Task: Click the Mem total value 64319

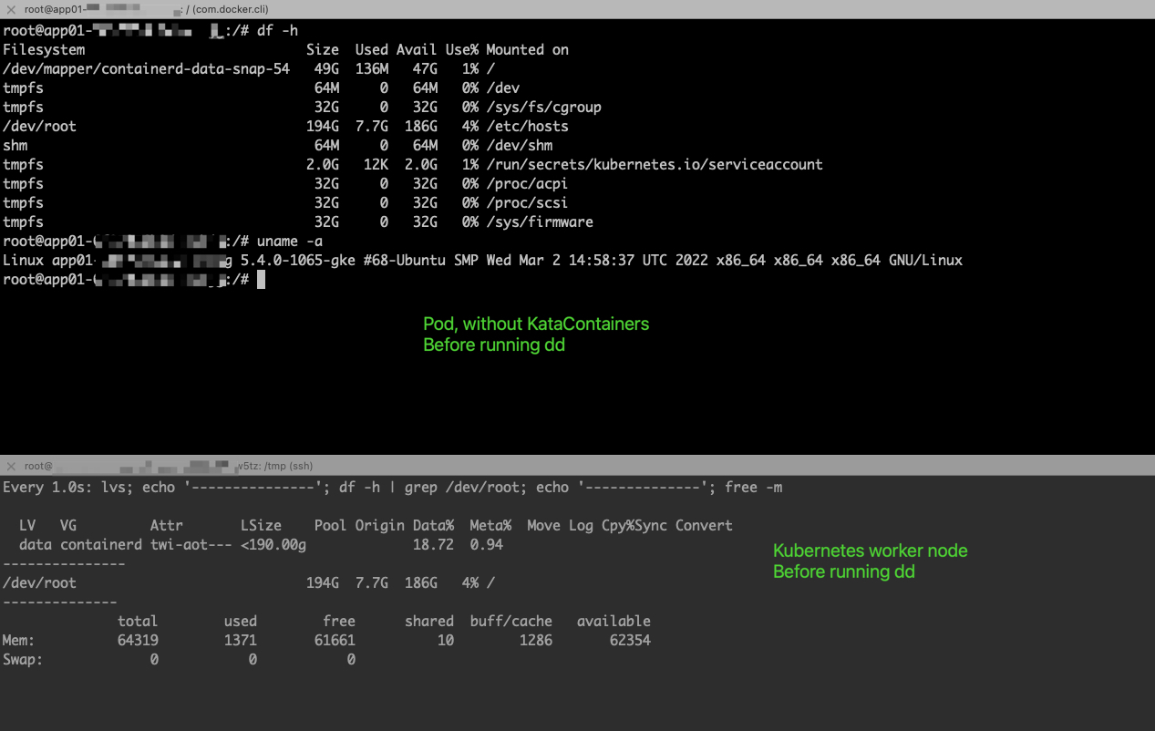Action: pyautogui.click(x=137, y=640)
